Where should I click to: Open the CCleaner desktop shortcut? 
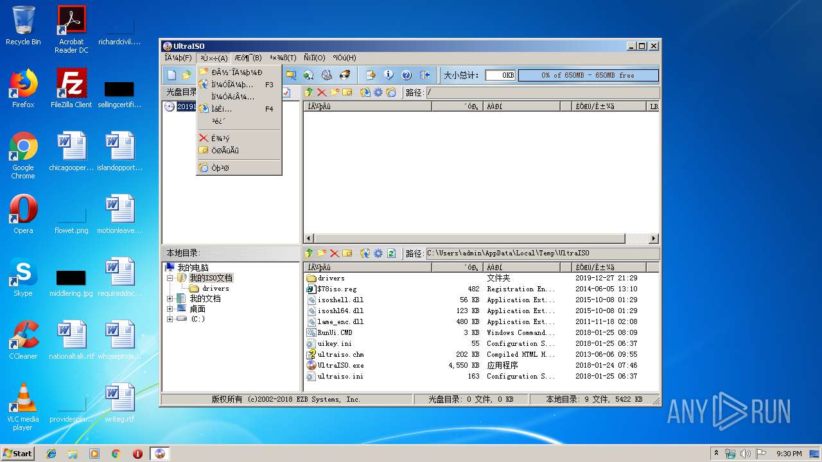tap(23, 340)
